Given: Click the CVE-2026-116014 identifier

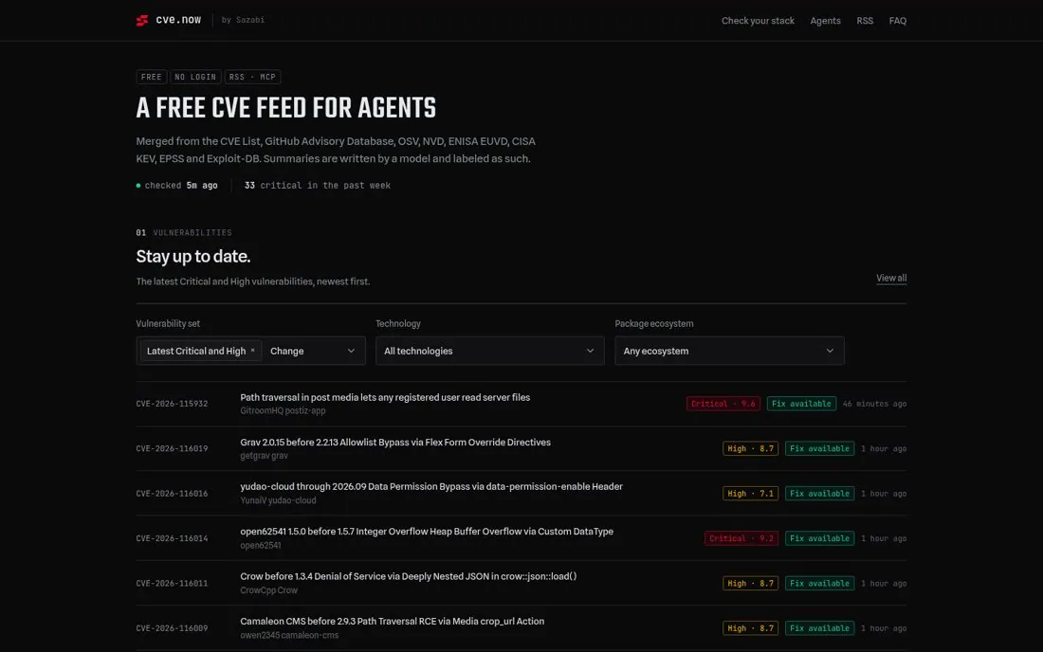Looking at the screenshot, I should (x=172, y=538).
